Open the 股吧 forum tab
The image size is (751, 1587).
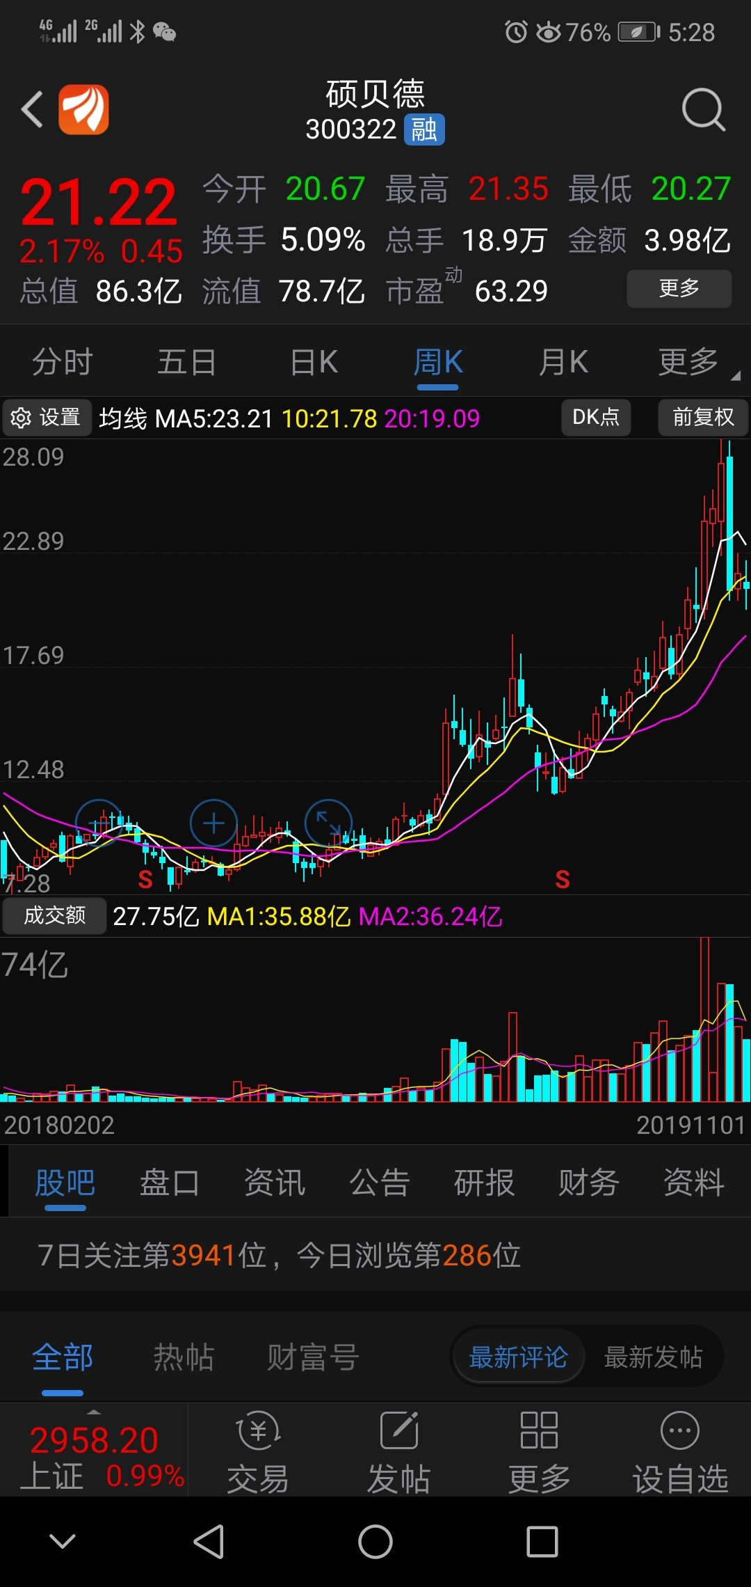click(65, 1183)
